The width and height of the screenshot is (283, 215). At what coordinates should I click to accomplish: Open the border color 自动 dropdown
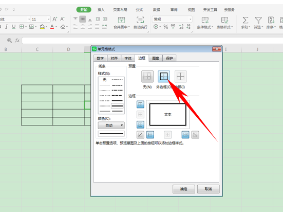pyautogui.click(x=111, y=125)
